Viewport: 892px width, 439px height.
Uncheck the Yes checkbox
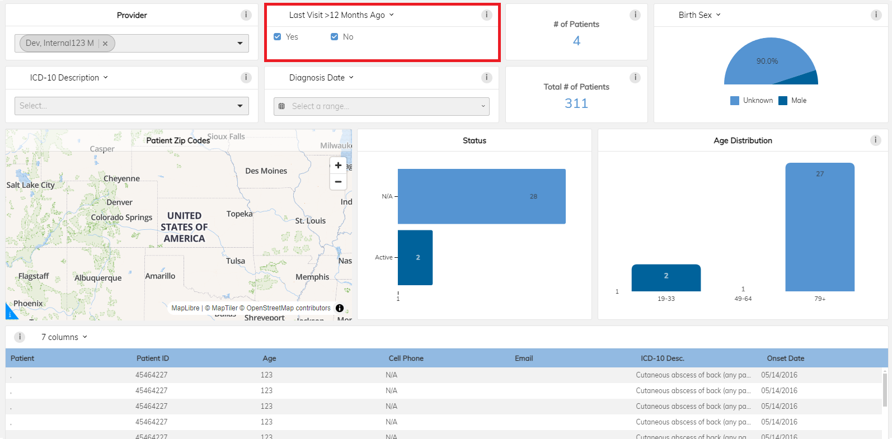(x=278, y=37)
